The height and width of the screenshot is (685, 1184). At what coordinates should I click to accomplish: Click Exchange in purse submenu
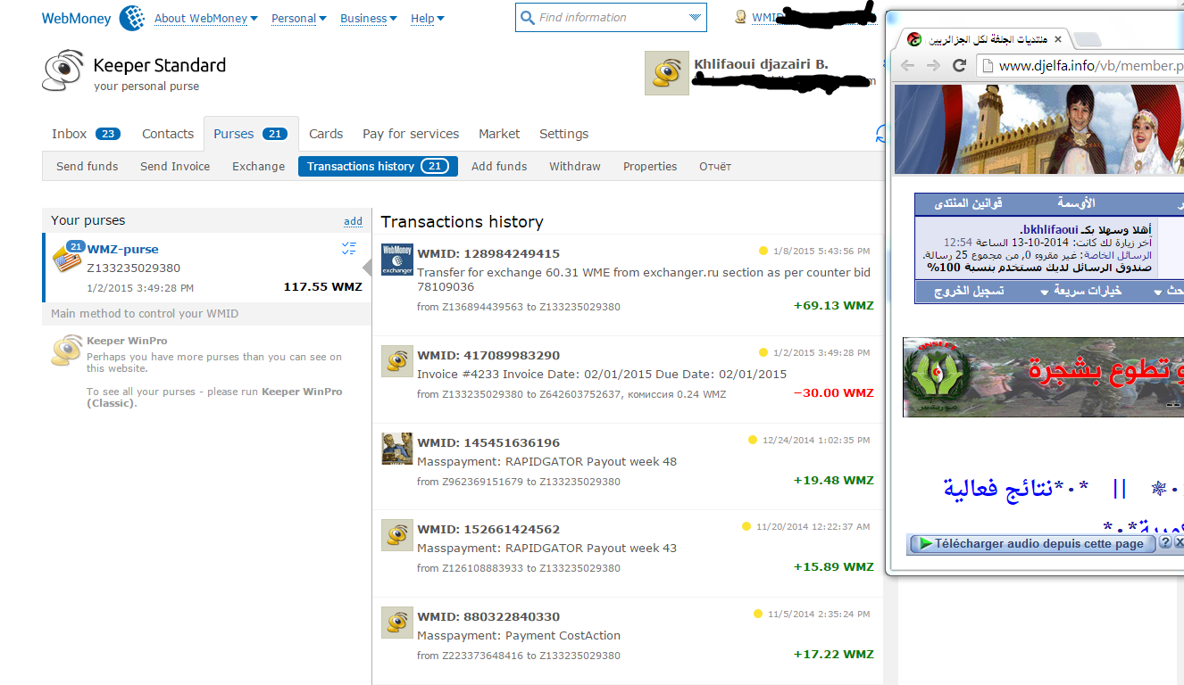click(259, 166)
